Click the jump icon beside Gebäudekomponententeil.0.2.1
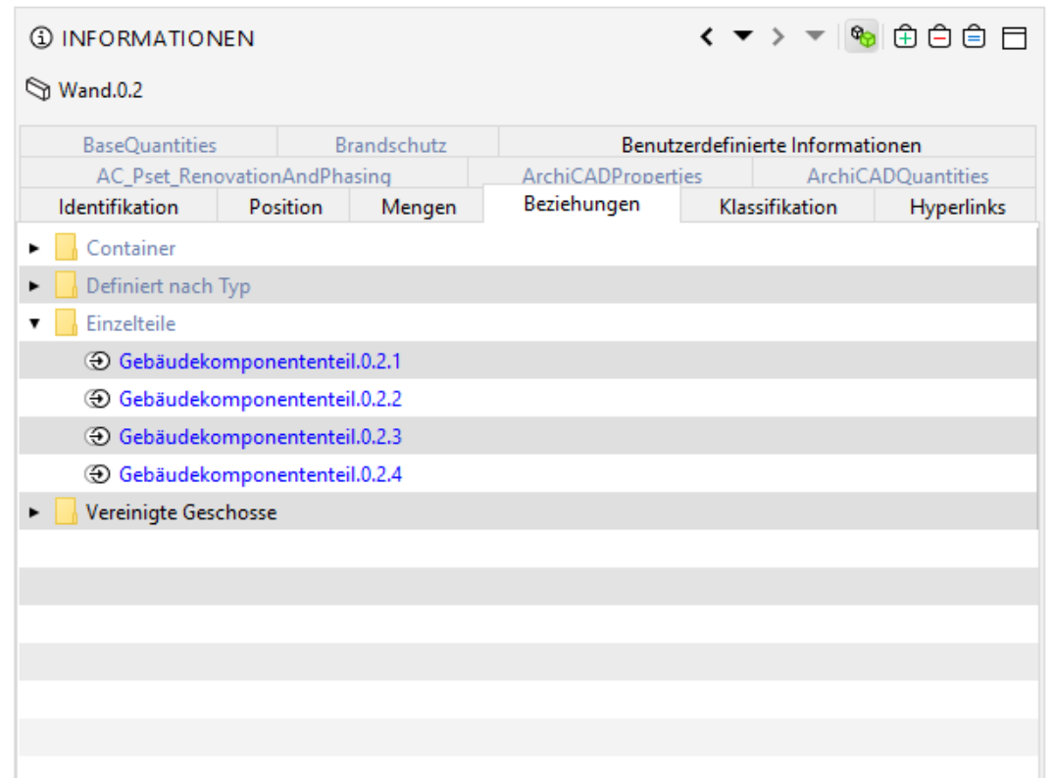Screen dimensions: 1053x778 [x=97, y=362]
